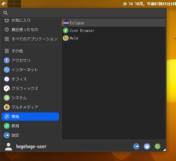This screenshot has height=161, width=176.
Task: Click the オフィス category icon
Action: click(x=7, y=79)
